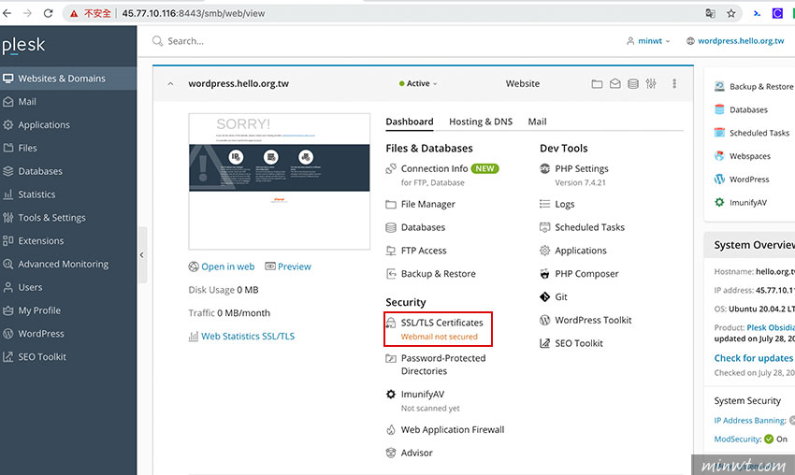
Task: Open Databases in right panel
Action: 748,110
